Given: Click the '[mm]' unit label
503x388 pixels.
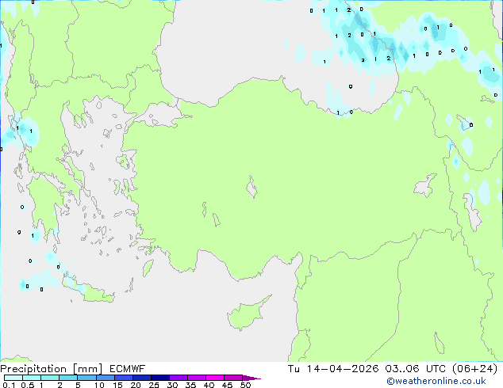Looking at the screenshot, I should tap(87, 369).
